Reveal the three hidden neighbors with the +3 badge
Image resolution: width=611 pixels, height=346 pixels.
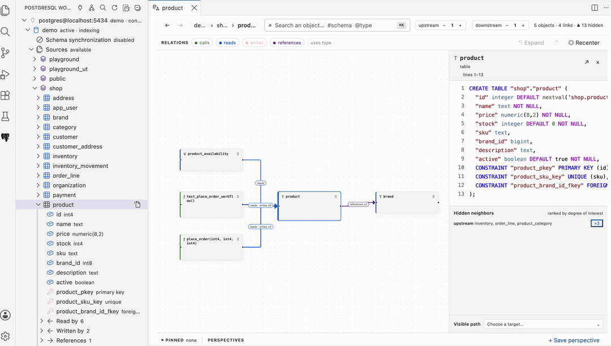(x=597, y=223)
